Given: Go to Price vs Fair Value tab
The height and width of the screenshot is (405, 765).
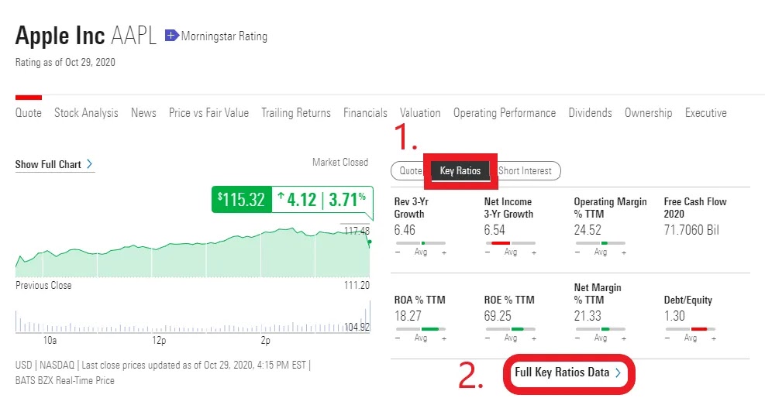Looking at the screenshot, I should click(x=208, y=113).
